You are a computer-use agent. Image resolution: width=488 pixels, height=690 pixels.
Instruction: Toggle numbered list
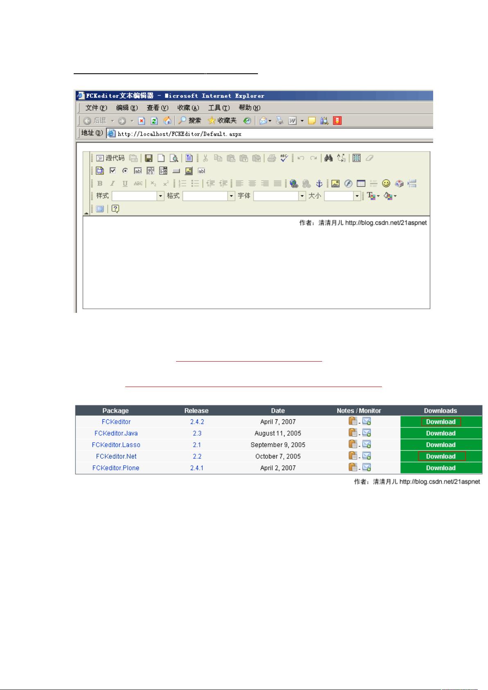point(183,183)
